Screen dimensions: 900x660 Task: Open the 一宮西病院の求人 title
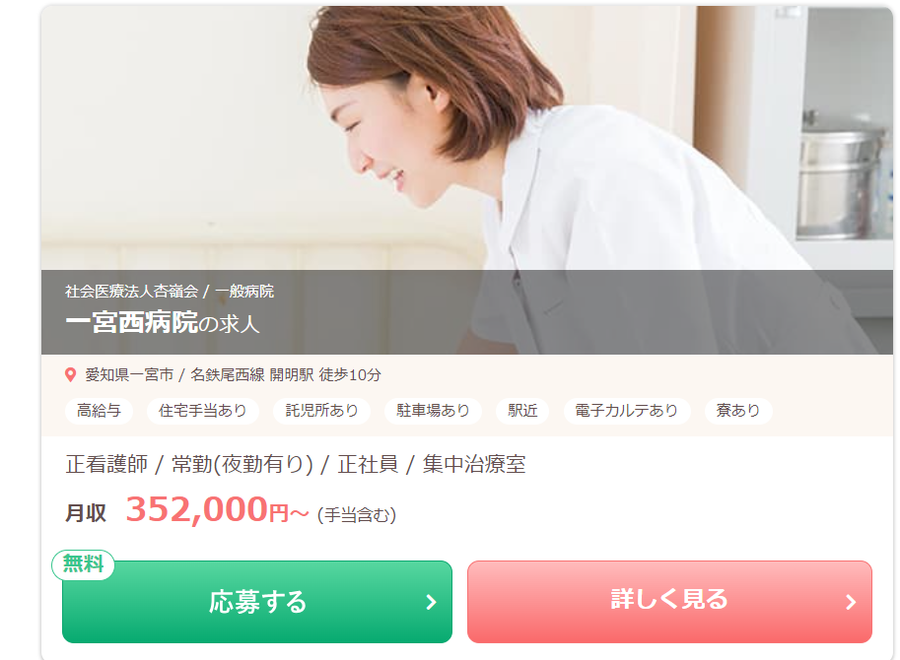click(x=163, y=322)
